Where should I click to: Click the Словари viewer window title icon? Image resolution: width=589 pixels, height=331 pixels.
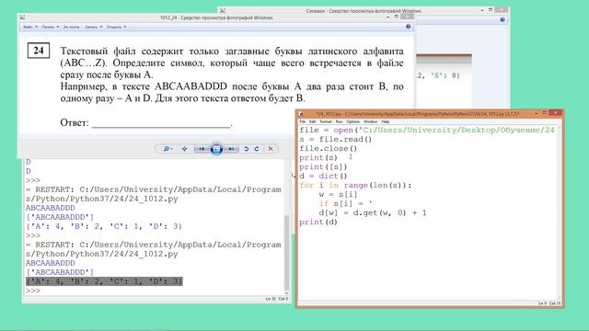[x=223, y=11]
